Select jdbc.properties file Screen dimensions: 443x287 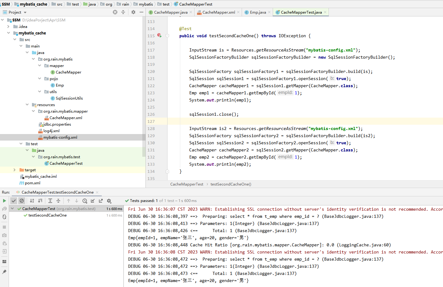tap(57, 124)
